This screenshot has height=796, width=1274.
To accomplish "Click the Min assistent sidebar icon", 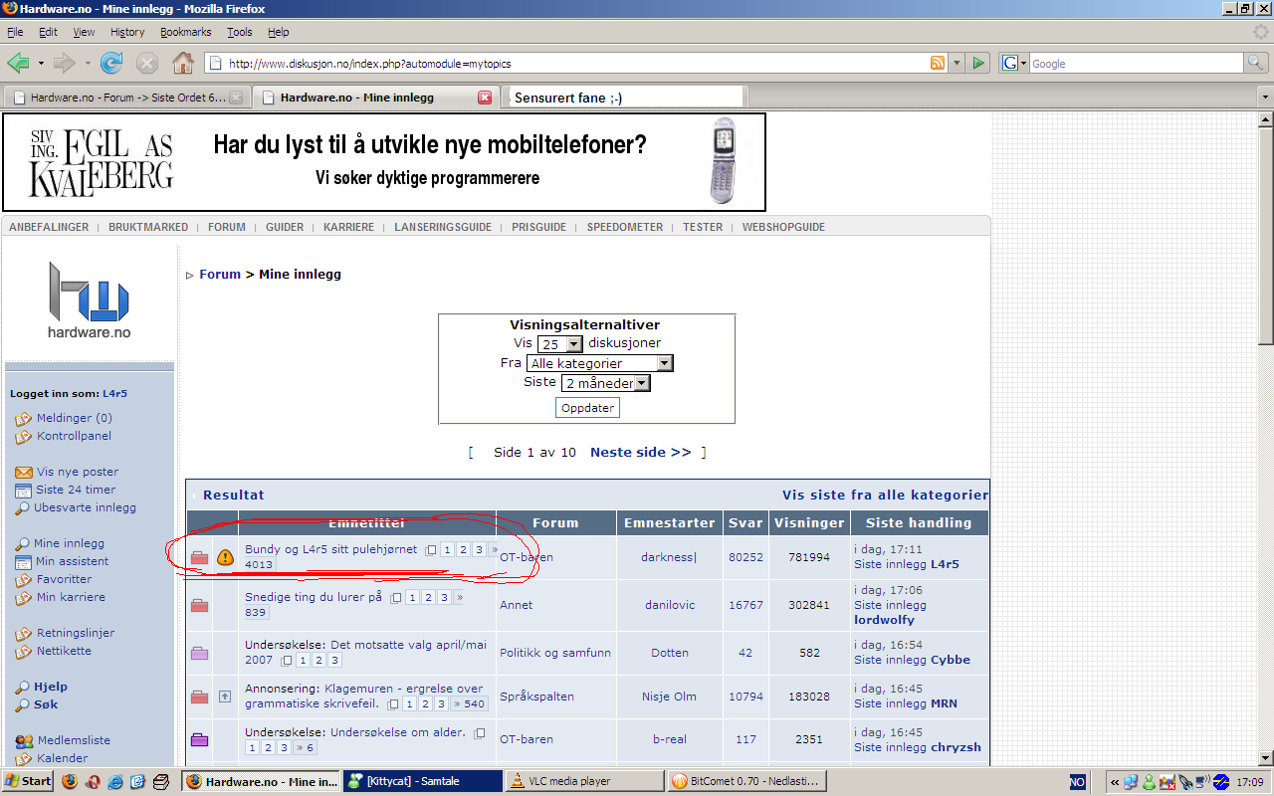I will (x=23, y=561).
